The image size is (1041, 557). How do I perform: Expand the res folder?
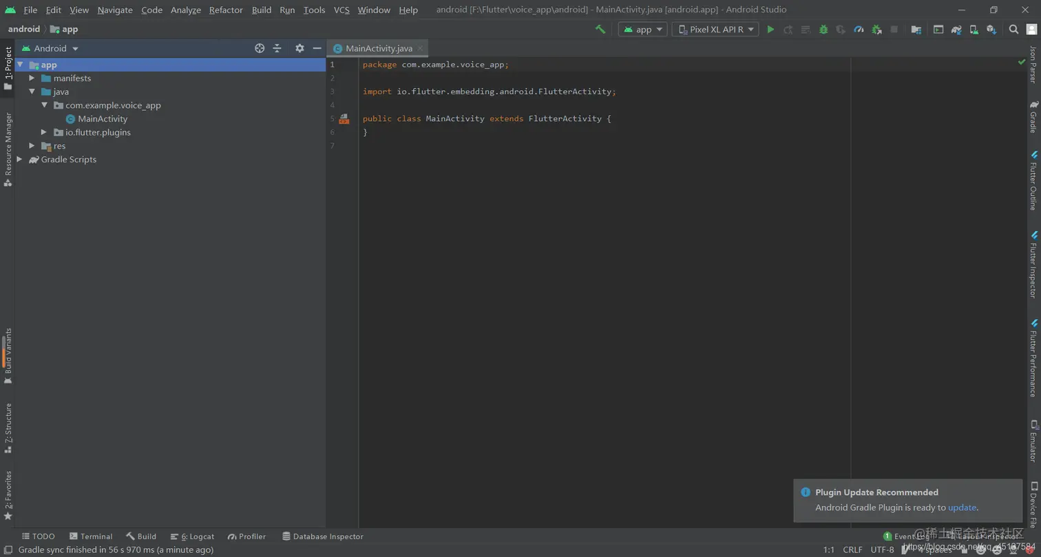pyautogui.click(x=32, y=146)
